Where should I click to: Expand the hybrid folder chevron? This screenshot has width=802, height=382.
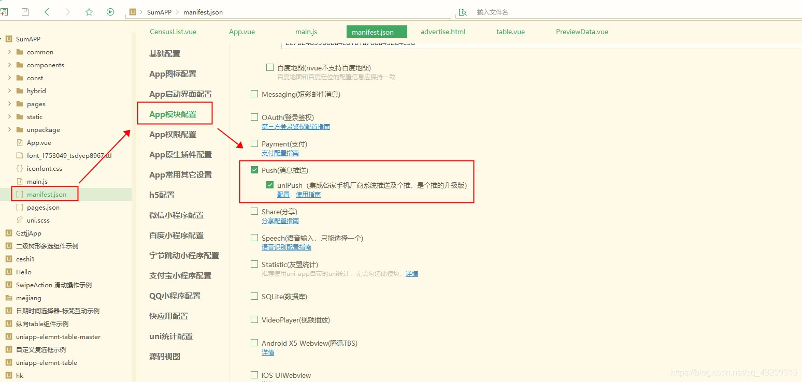click(x=9, y=91)
